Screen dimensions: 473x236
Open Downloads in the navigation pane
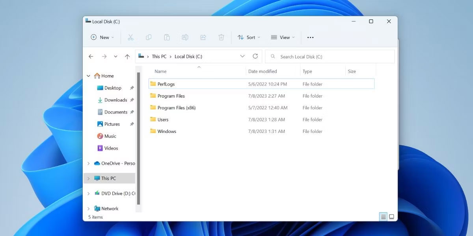[115, 100]
